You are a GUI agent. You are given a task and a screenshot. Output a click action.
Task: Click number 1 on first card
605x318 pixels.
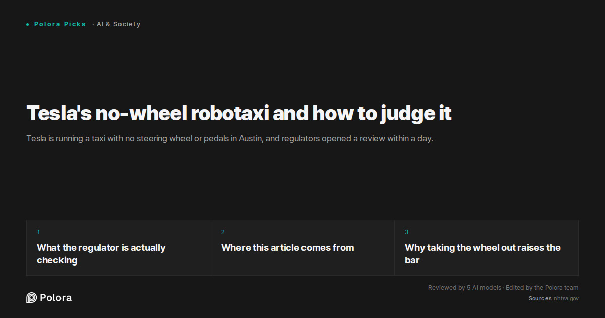pos(38,232)
